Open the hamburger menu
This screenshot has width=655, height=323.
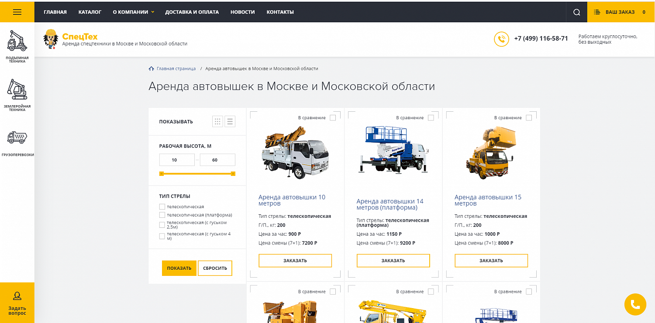pos(17,12)
